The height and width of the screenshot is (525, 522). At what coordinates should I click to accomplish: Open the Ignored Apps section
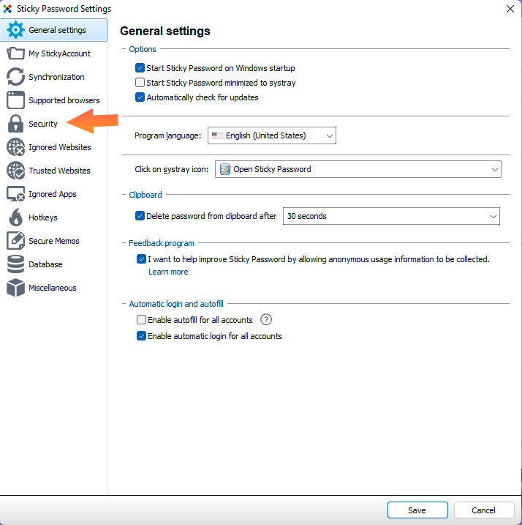54,194
